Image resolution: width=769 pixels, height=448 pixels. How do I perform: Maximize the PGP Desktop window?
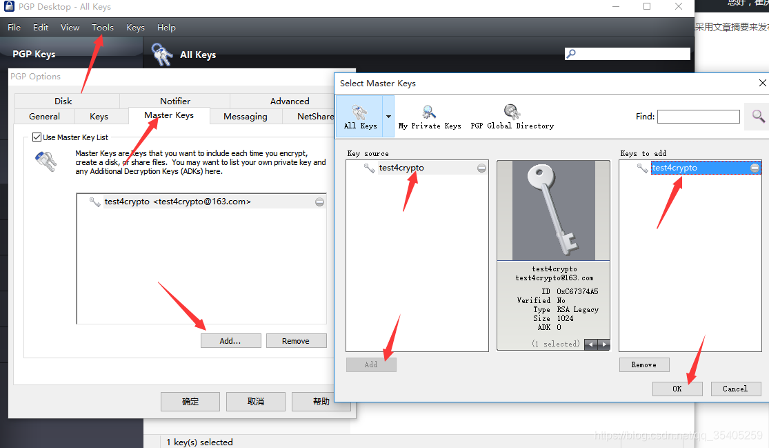click(x=647, y=6)
